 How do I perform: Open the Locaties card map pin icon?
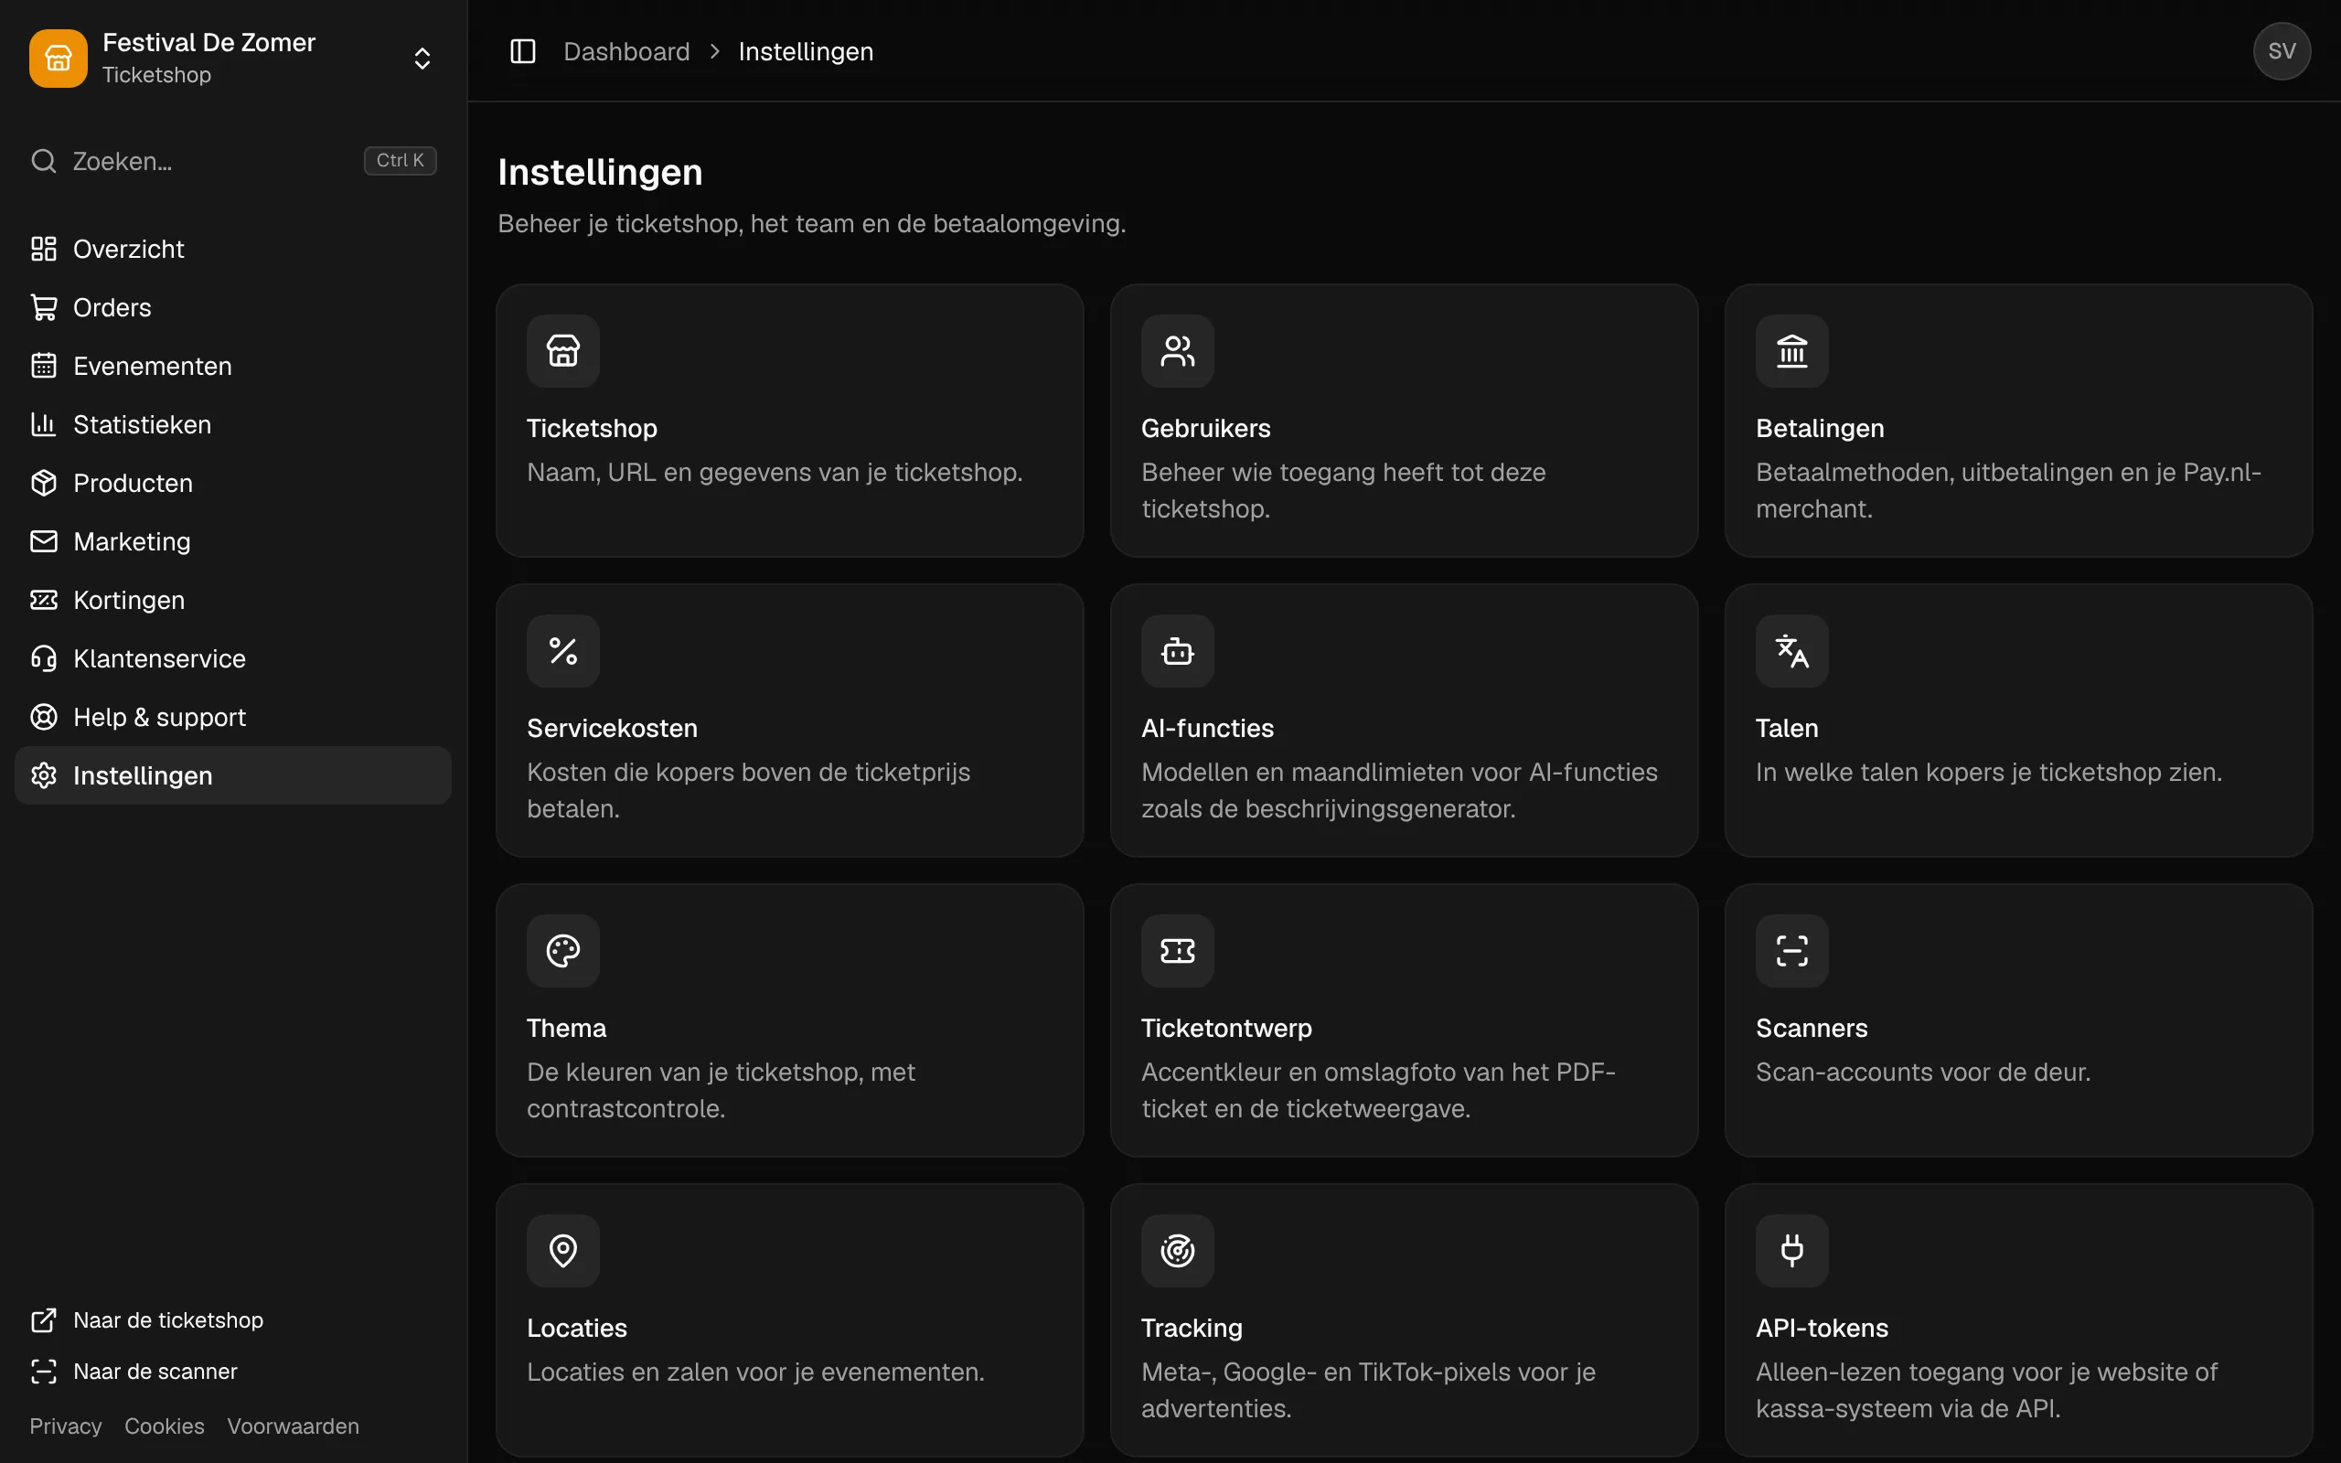coord(563,1251)
